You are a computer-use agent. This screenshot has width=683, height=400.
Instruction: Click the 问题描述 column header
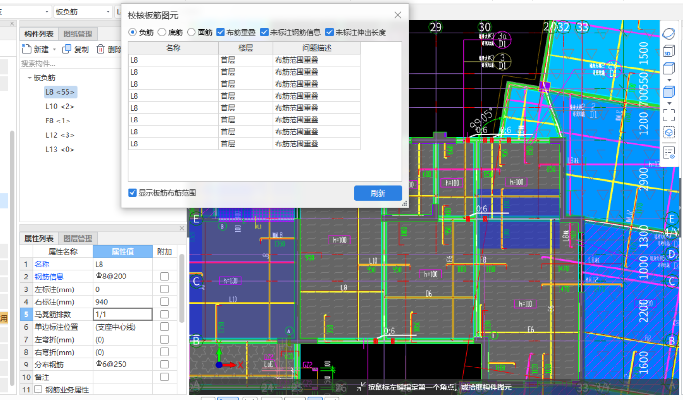click(x=317, y=48)
